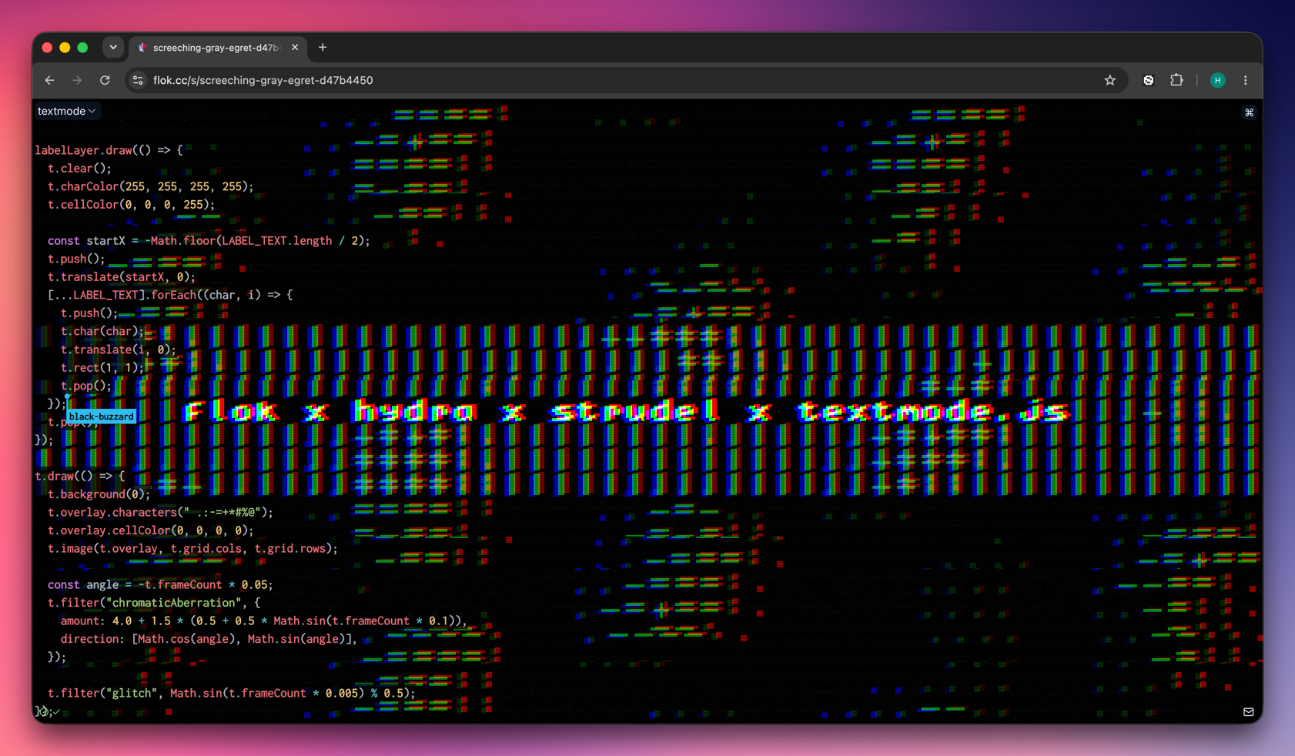The width and height of the screenshot is (1295, 756).
Task: Click the t.draw(() => { line
Action: tap(79, 477)
